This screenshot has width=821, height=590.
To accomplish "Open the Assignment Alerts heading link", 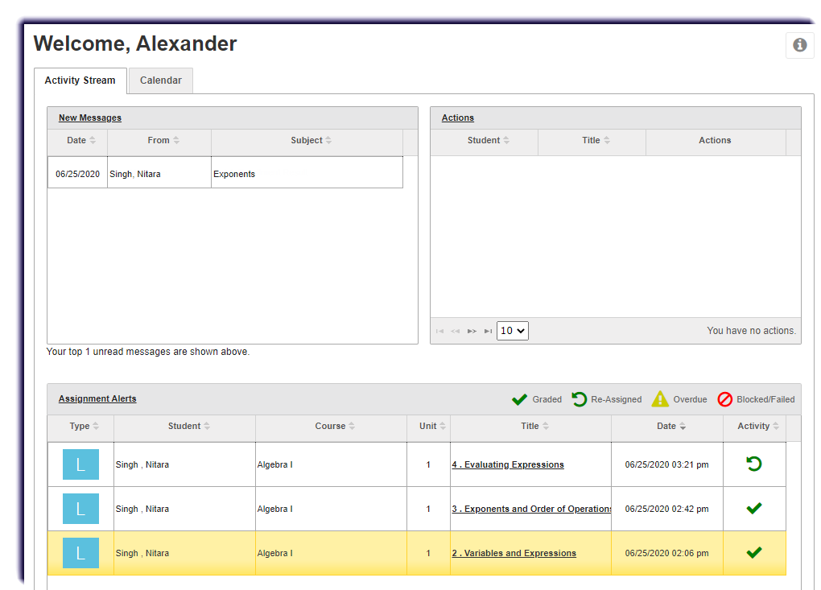I will (x=97, y=398).
